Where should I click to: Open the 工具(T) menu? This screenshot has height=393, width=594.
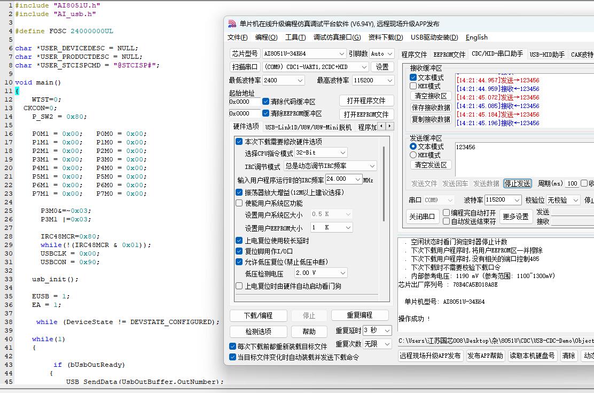[295, 37]
